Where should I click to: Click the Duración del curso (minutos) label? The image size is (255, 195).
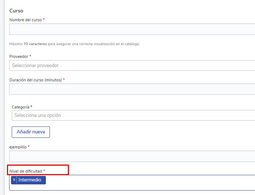click(36, 80)
